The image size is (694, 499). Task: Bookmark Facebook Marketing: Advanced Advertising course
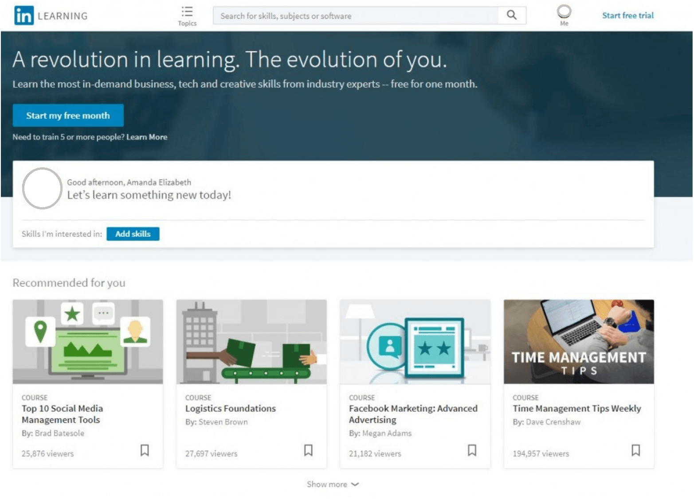[472, 450]
